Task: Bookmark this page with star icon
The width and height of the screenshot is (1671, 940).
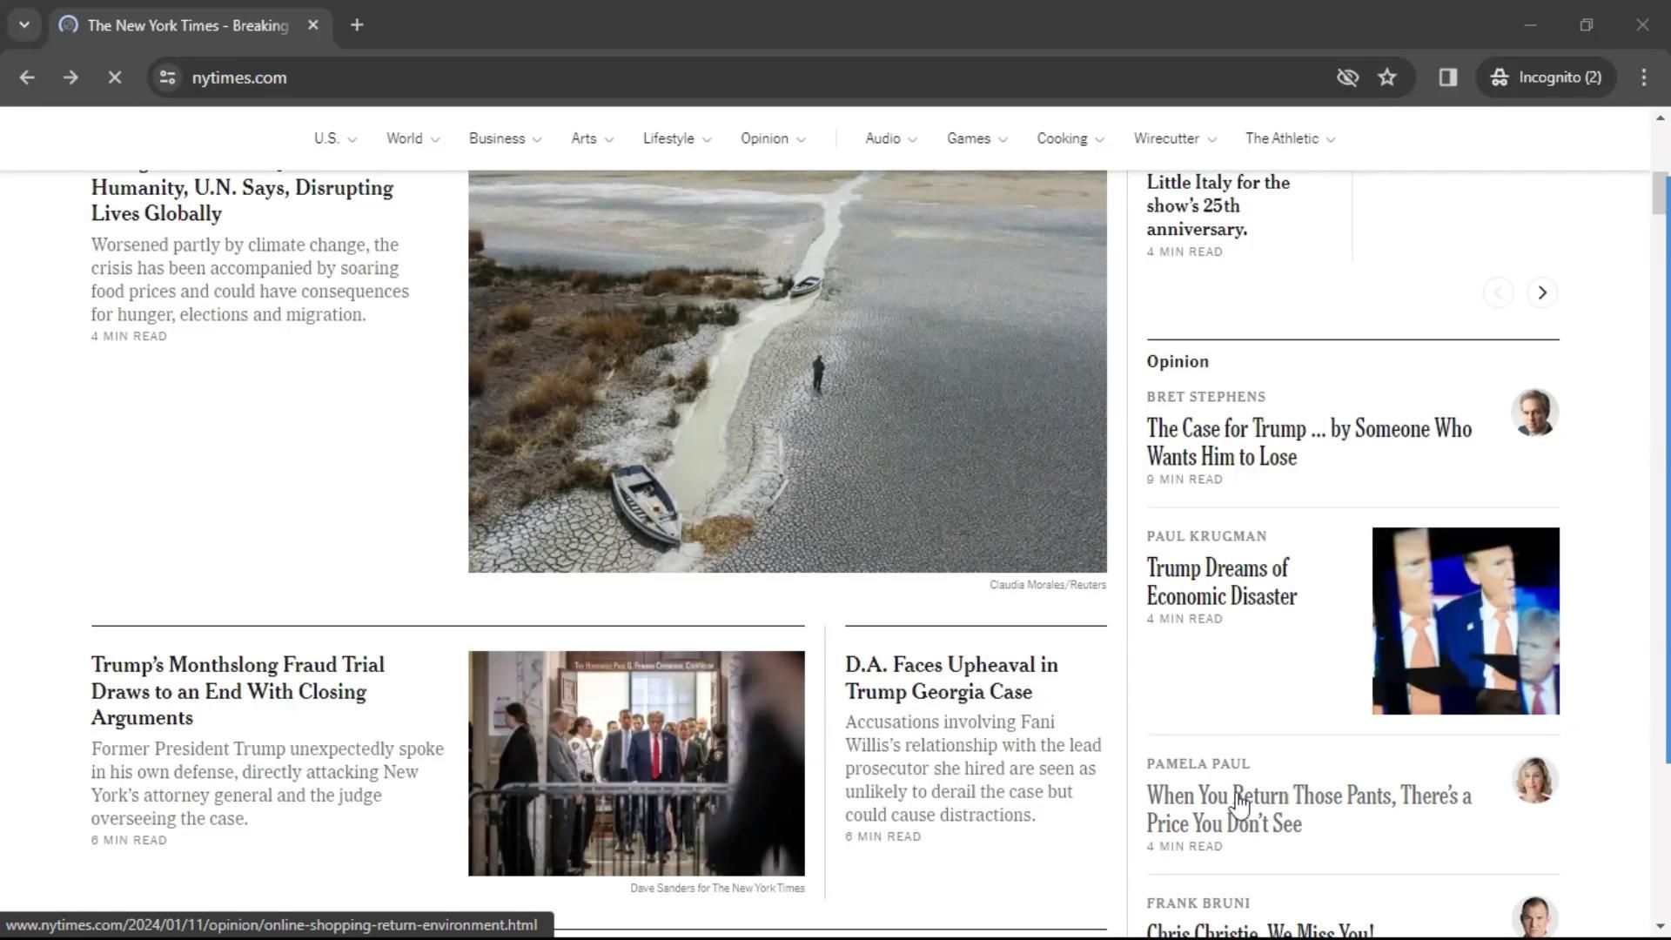Action: [x=1387, y=77]
